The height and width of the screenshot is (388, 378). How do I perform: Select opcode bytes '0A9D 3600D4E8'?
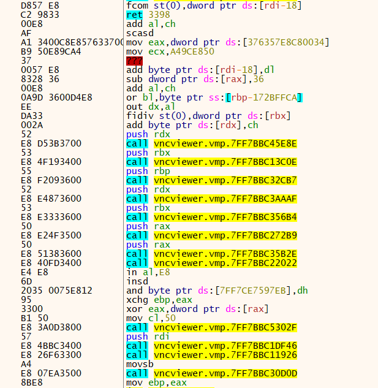(56, 97)
